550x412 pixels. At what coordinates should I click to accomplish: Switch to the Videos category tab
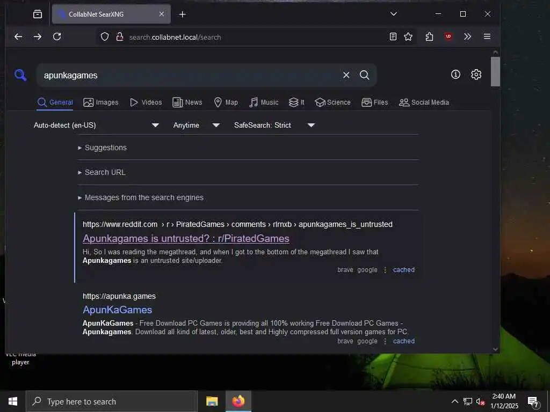[x=146, y=102]
